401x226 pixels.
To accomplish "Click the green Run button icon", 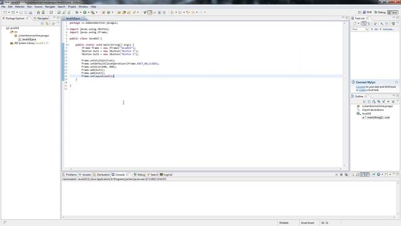I will [x=85, y=13].
